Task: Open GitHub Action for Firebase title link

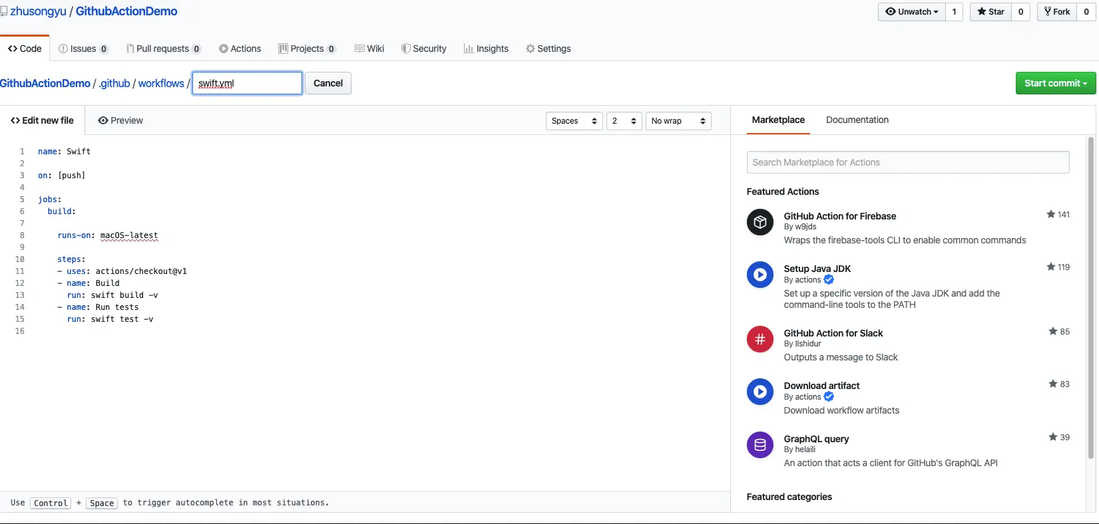Action: pos(840,216)
